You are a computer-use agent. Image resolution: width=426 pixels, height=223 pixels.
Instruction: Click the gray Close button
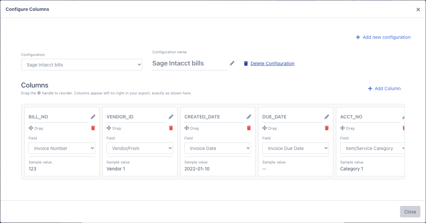tap(410, 212)
